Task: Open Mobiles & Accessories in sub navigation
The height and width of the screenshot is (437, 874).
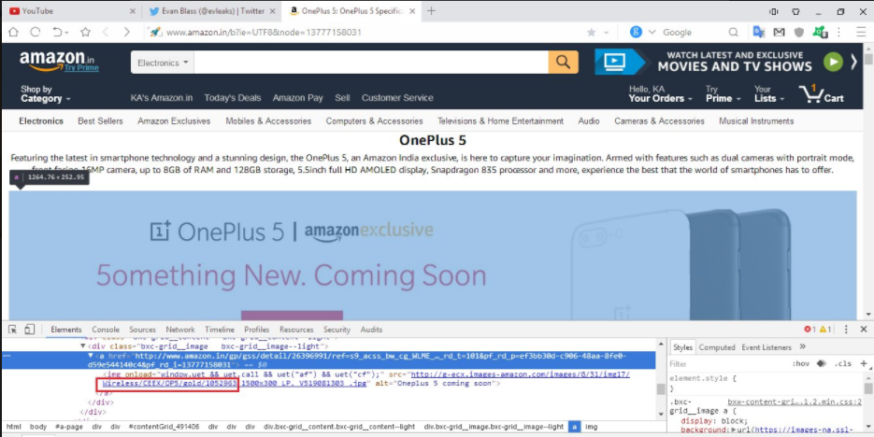Action: [268, 120]
